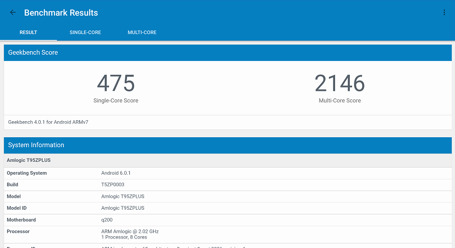The height and width of the screenshot is (248, 455).
Task: Select the q200 motherboard value
Action: (x=107, y=220)
